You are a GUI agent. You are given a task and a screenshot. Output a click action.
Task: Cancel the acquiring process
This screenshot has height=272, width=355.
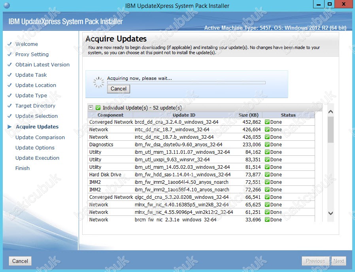(119, 89)
